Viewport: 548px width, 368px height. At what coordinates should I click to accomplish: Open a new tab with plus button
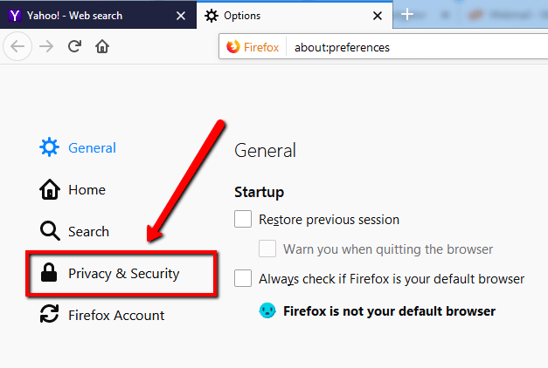click(x=407, y=15)
